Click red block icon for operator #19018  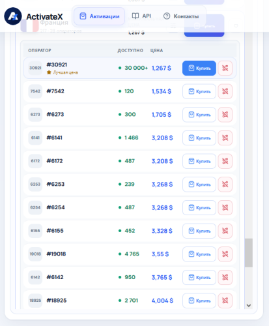(225, 254)
